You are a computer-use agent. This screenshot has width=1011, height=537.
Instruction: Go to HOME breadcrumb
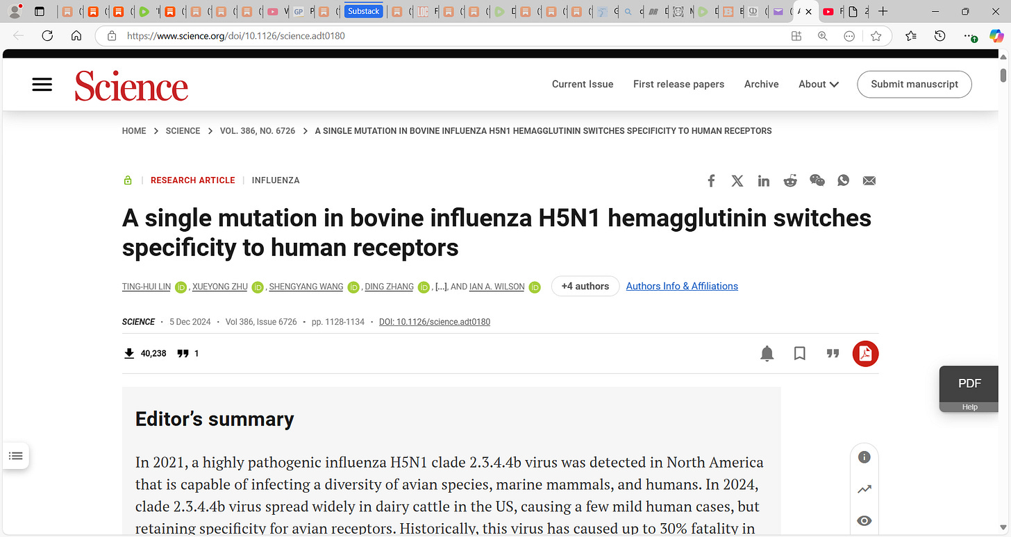tap(134, 130)
